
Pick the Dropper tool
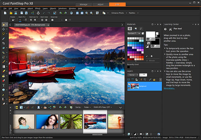pyautogui.click(x=4, y=38)
